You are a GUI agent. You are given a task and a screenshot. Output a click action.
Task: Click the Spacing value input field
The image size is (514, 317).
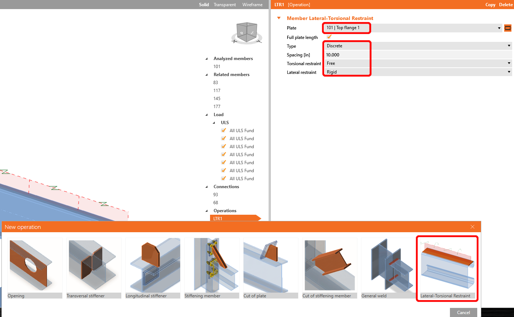click(x=346, y=55)
